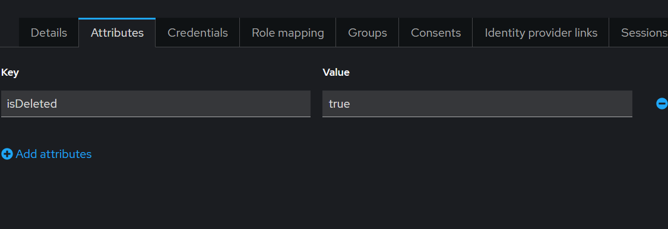668x229 pixels.
Task: Click the word isDeleted in the key field
Action: point(32,104)
